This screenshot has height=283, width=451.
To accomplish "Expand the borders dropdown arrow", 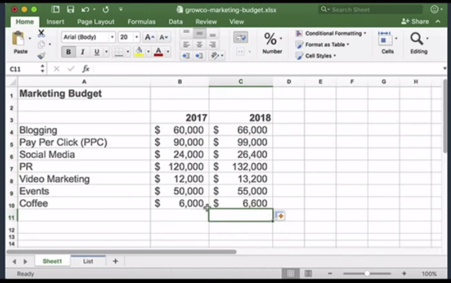I will point(128,52).
